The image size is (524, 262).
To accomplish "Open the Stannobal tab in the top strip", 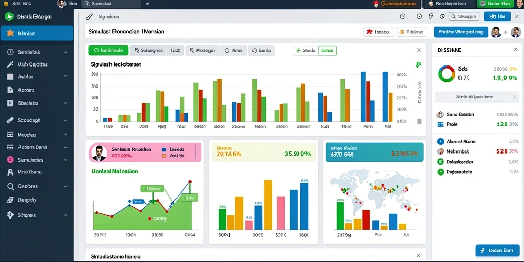I will click(111, 4).
